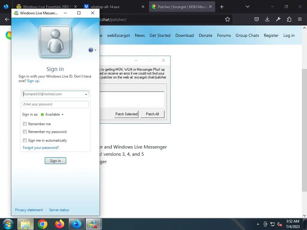Image resolution: width=307 pixels, height=230 pixels.
Task: Open File Explorer from the taskbar
Action: 26,224
